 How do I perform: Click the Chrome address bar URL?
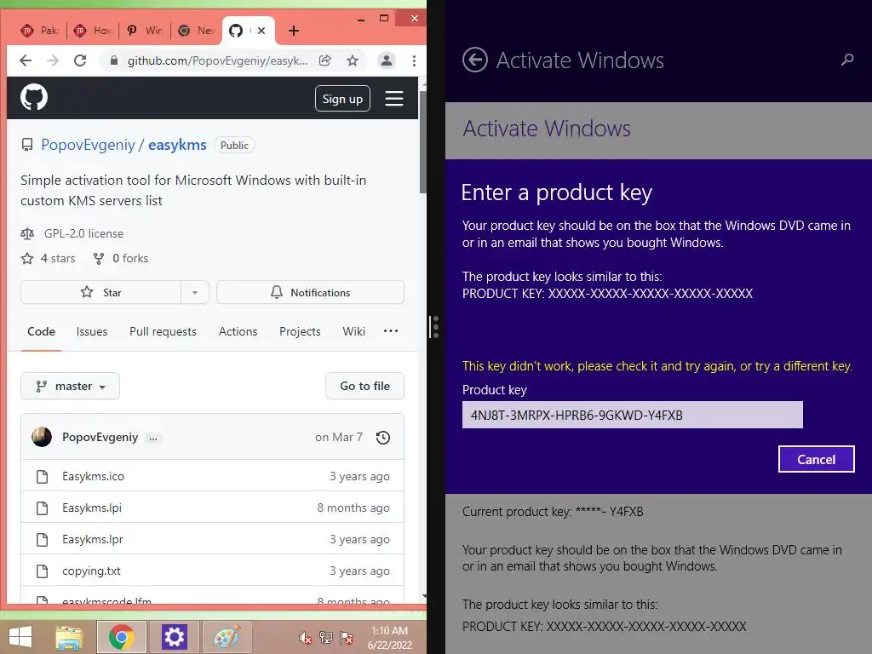pyautogui.click(x=217, y=60)
